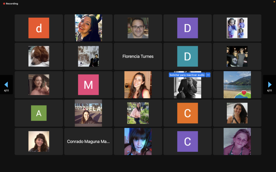Click the Corzuela sign profile thumbnail

(88, 113)
